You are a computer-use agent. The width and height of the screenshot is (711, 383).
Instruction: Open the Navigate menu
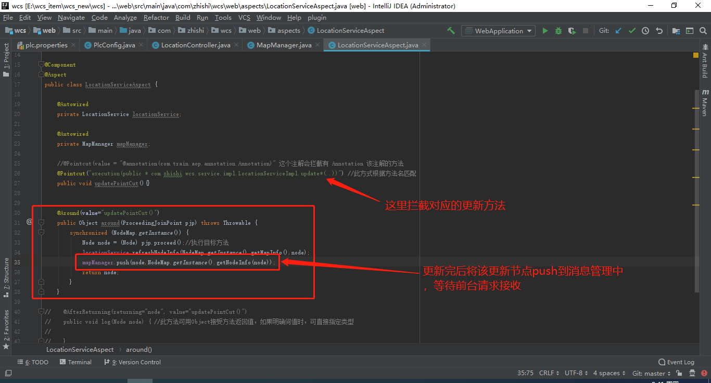click(71, 17)
